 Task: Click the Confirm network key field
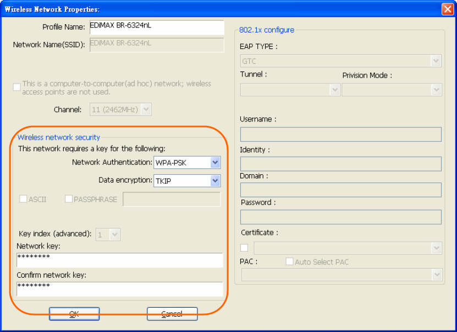pyautogui.click(x=119, y=289)
